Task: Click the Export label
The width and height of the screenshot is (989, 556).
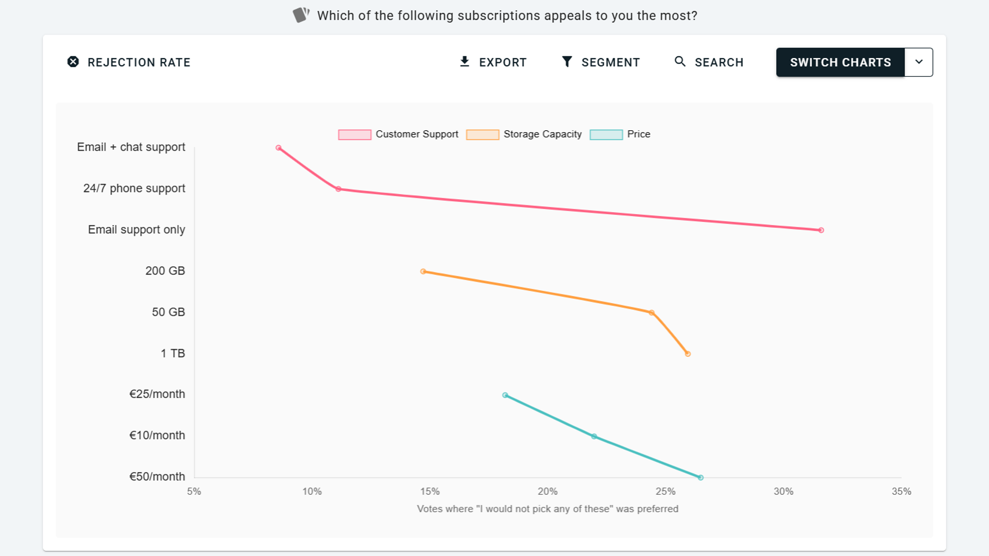Action: pyautogui.click(x=502, y=62)
